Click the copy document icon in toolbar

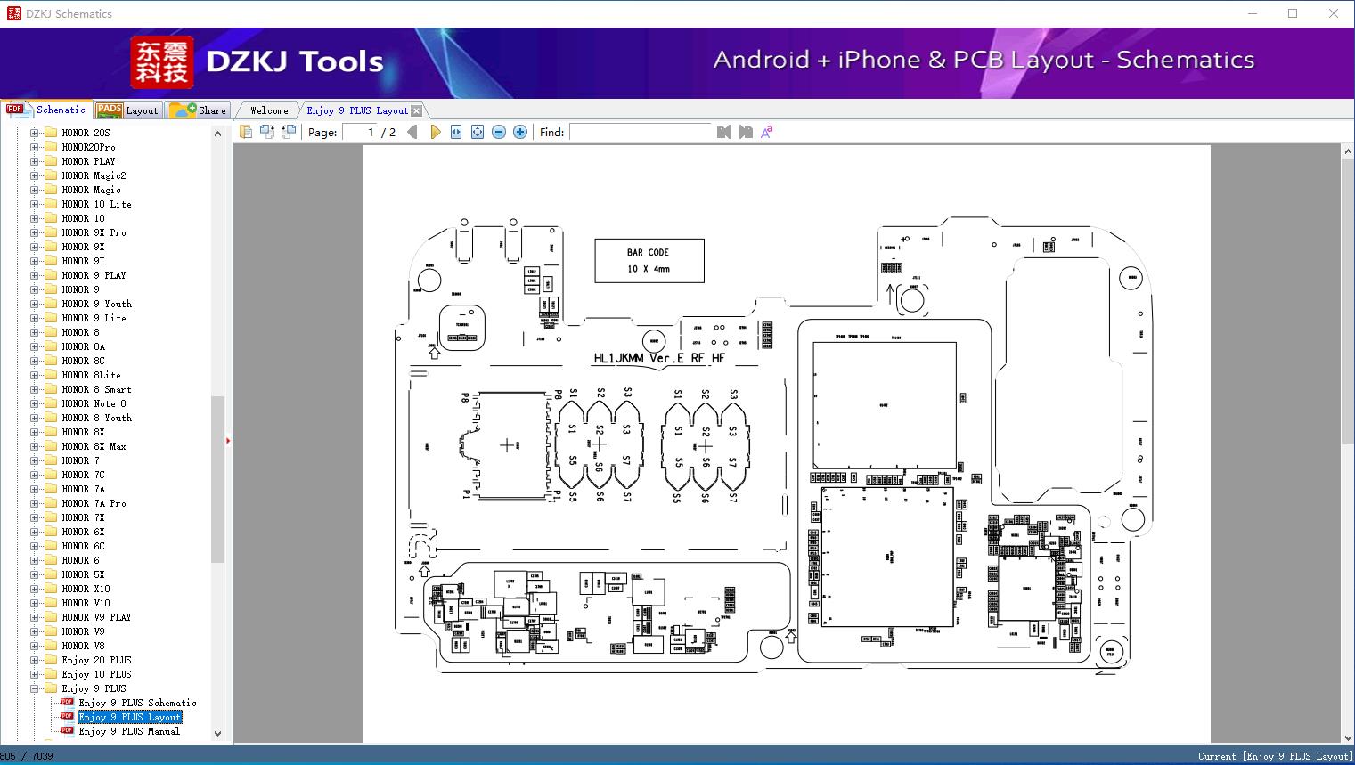pos(246,132)
